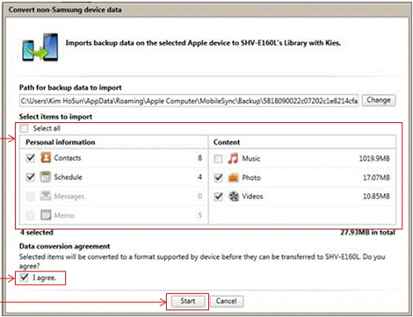Viewport: 413px width, 317px height.
Task: Click the 'Convert non-Samsung device data' title bar
Action: point(207,10)
